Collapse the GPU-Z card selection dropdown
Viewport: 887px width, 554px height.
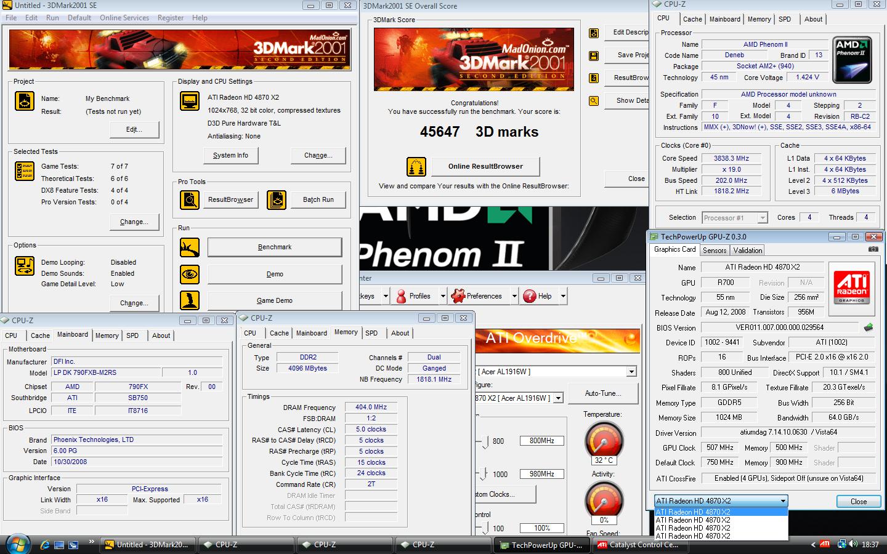(x=783, y=501)
